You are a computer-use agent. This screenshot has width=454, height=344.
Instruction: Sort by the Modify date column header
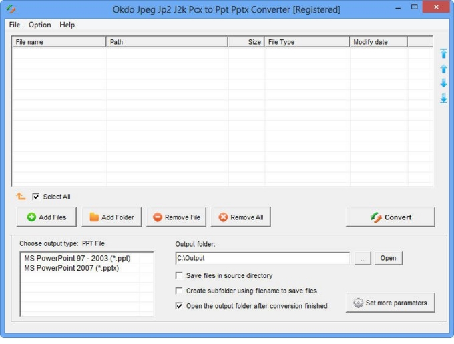(x=379, y=42)
